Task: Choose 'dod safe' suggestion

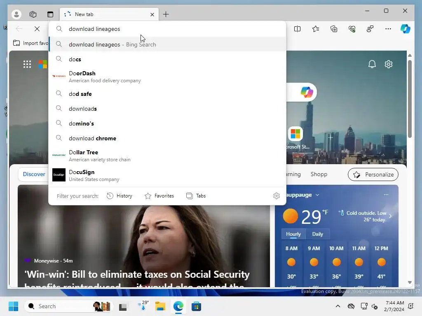Action: point(167,94)
